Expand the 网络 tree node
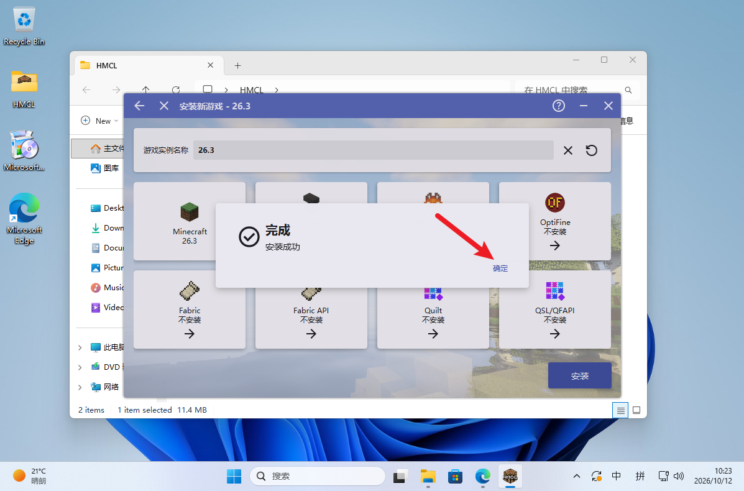Screen dimensions: 744x491 pyautogui.click(x=80, y=387)
